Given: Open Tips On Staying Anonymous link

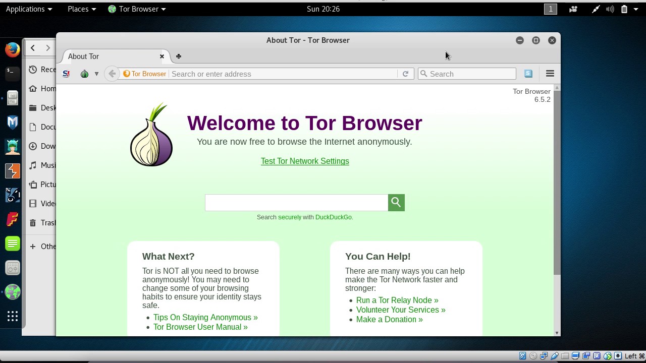Looking at the screenshot, I should (x=205, y=317).
